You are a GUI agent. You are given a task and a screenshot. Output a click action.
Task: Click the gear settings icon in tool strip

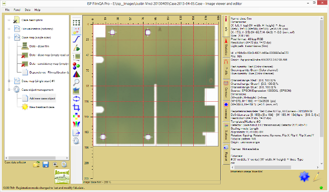click(76, 141)
